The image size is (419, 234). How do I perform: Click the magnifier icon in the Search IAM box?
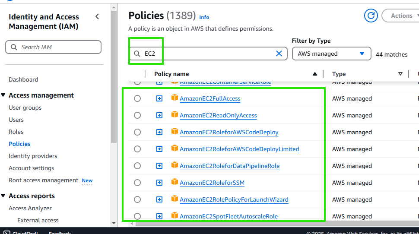point(14,47)
